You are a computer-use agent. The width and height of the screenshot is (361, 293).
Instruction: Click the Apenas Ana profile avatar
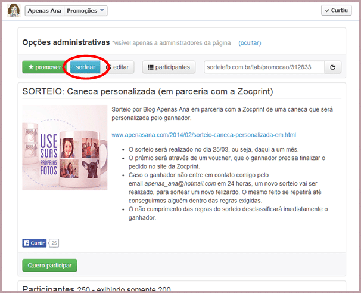click(14, 11)
